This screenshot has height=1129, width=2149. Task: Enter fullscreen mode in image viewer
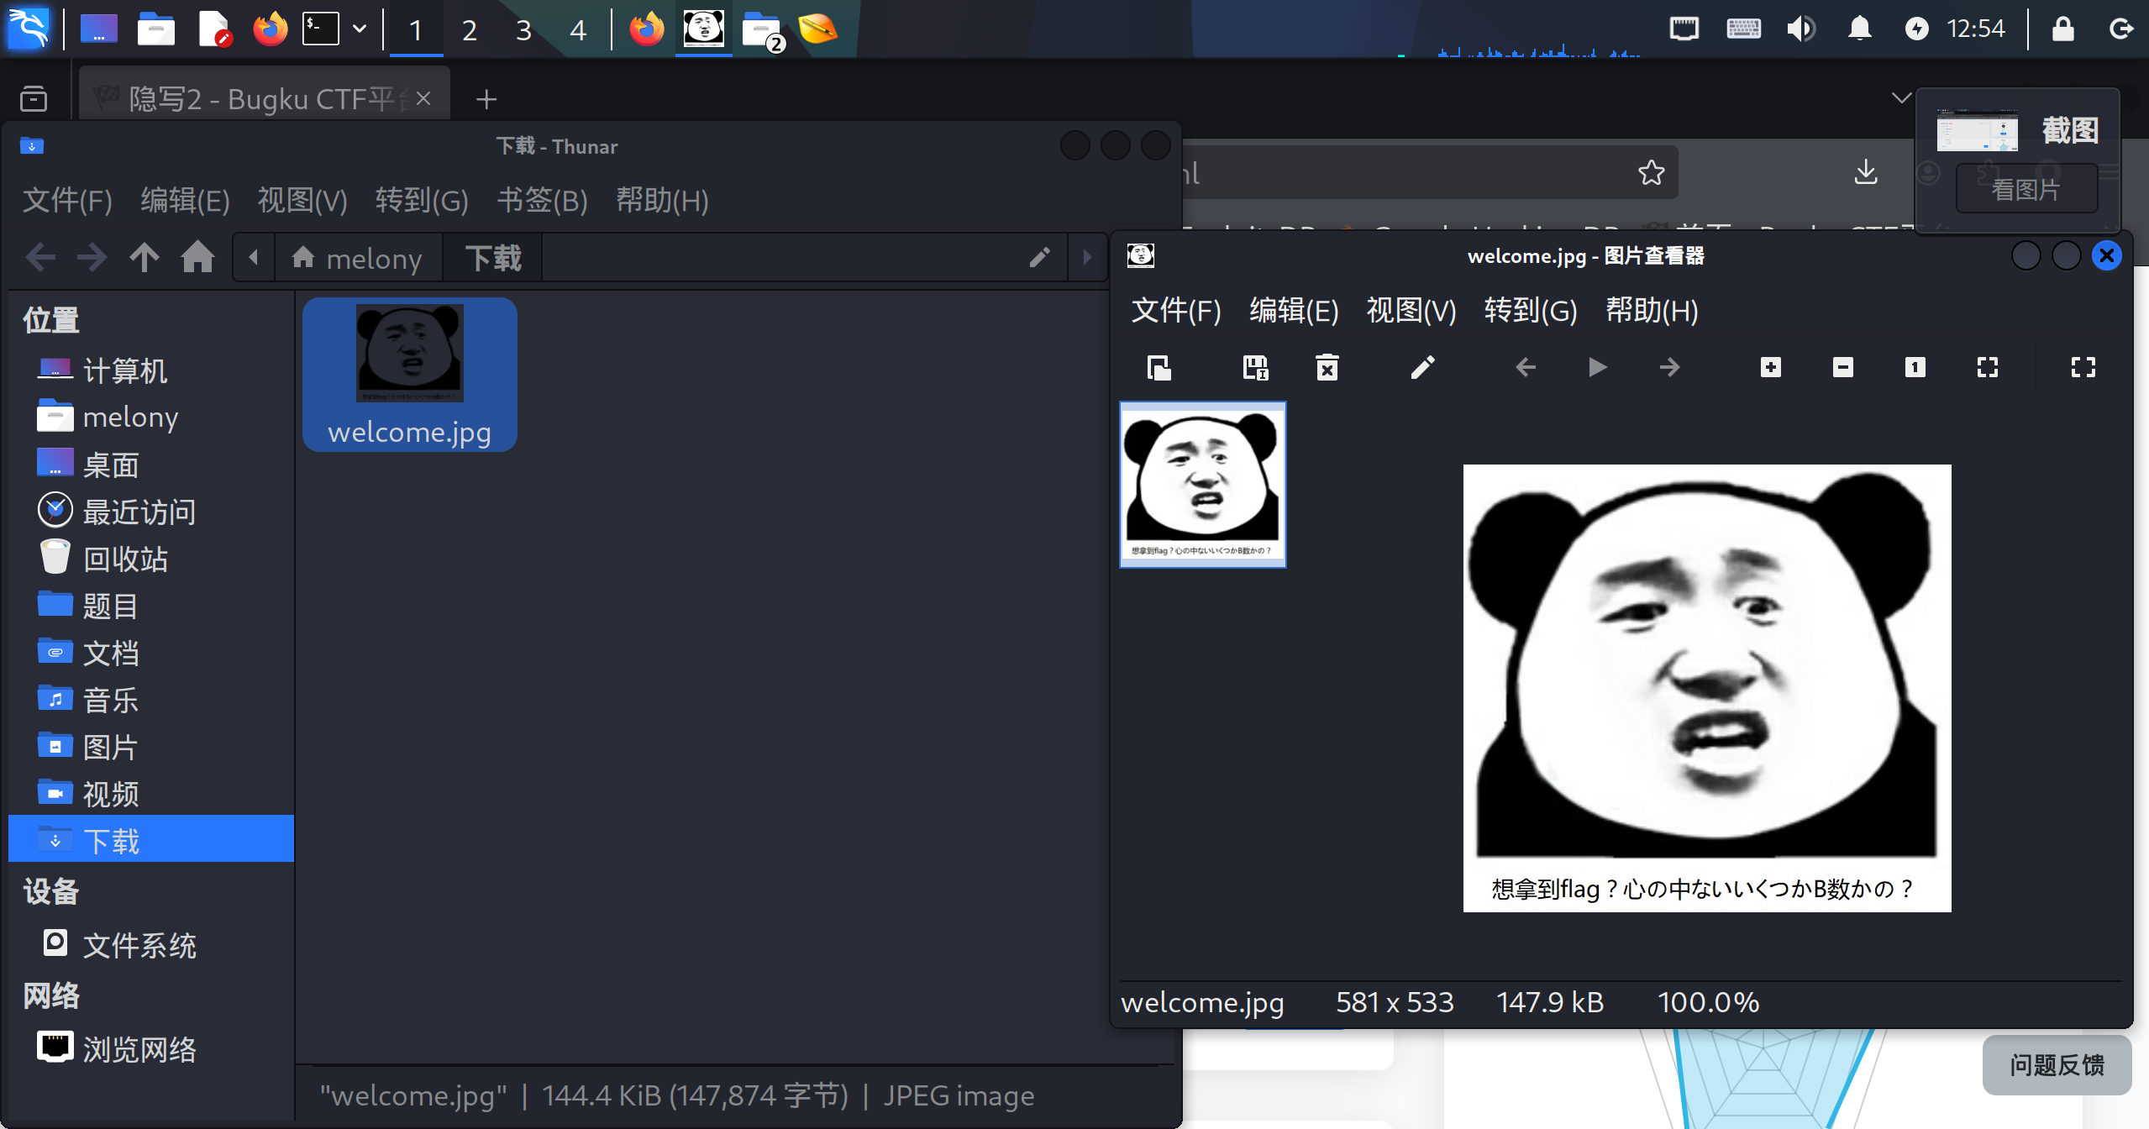tap(2083, 367)
